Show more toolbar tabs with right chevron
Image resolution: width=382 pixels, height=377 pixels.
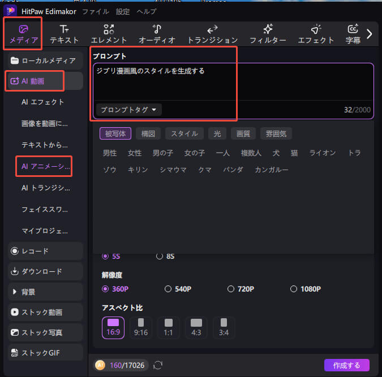(370, 34)
